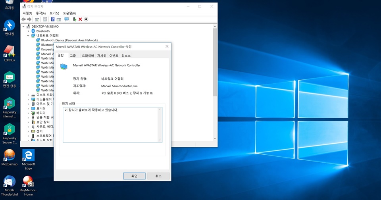This screenshot has height=200, width=381.
Task: Open the 동작(A) menu
Action: click(x=40, y=13)
